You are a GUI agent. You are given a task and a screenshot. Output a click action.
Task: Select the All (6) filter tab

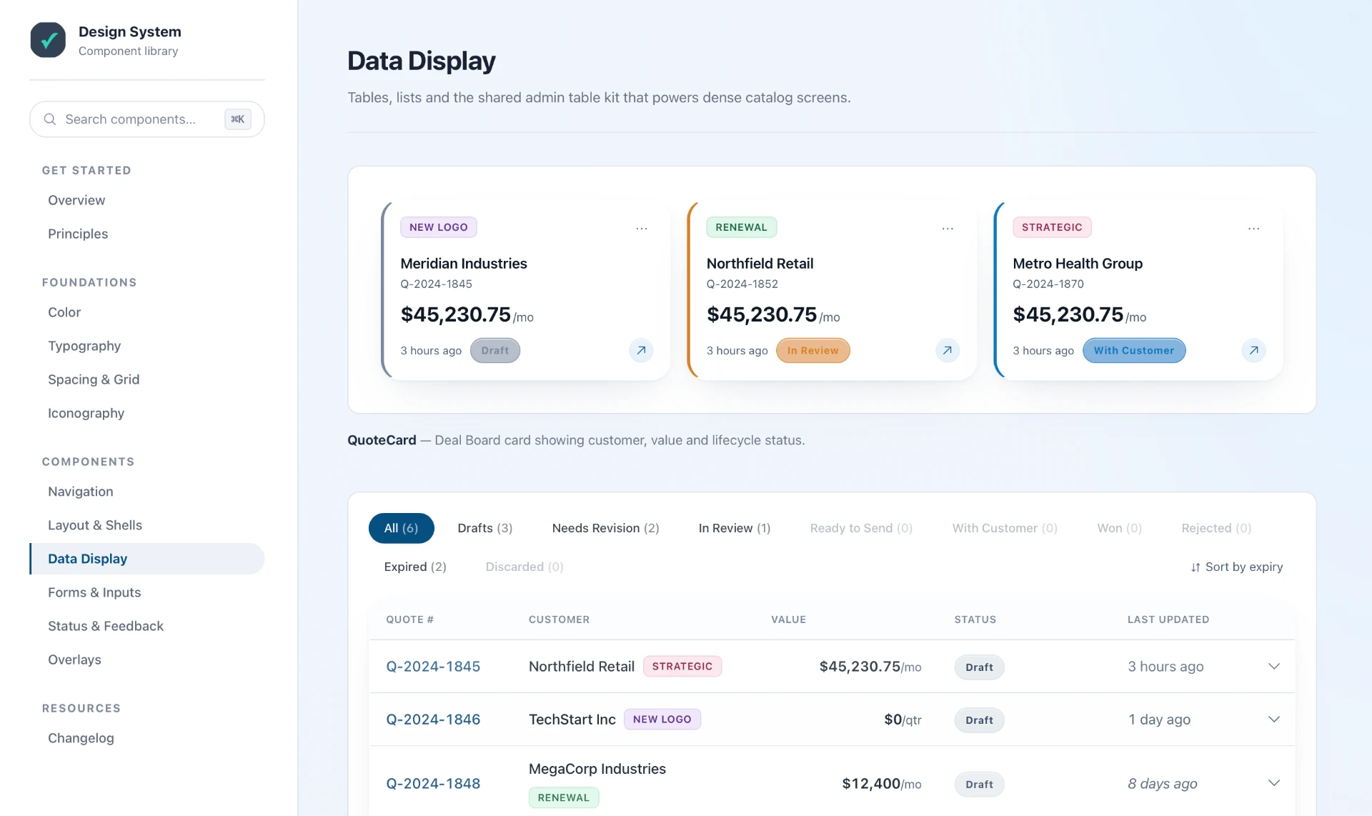[x=401, y=528]
